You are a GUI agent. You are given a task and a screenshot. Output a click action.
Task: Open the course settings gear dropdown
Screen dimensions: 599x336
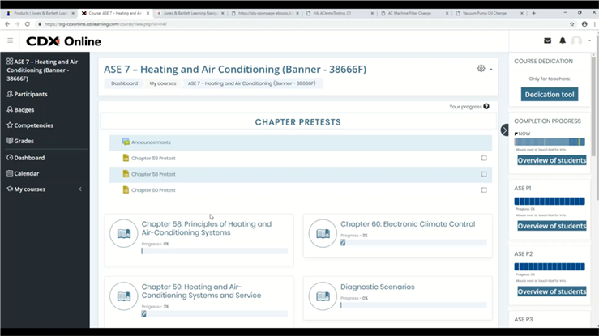[484, 69]
